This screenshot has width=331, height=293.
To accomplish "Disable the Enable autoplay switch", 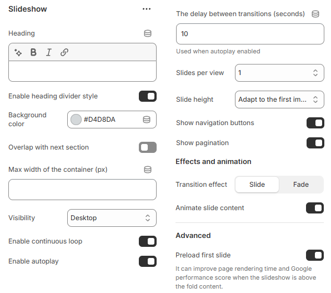I will (148, 261).
